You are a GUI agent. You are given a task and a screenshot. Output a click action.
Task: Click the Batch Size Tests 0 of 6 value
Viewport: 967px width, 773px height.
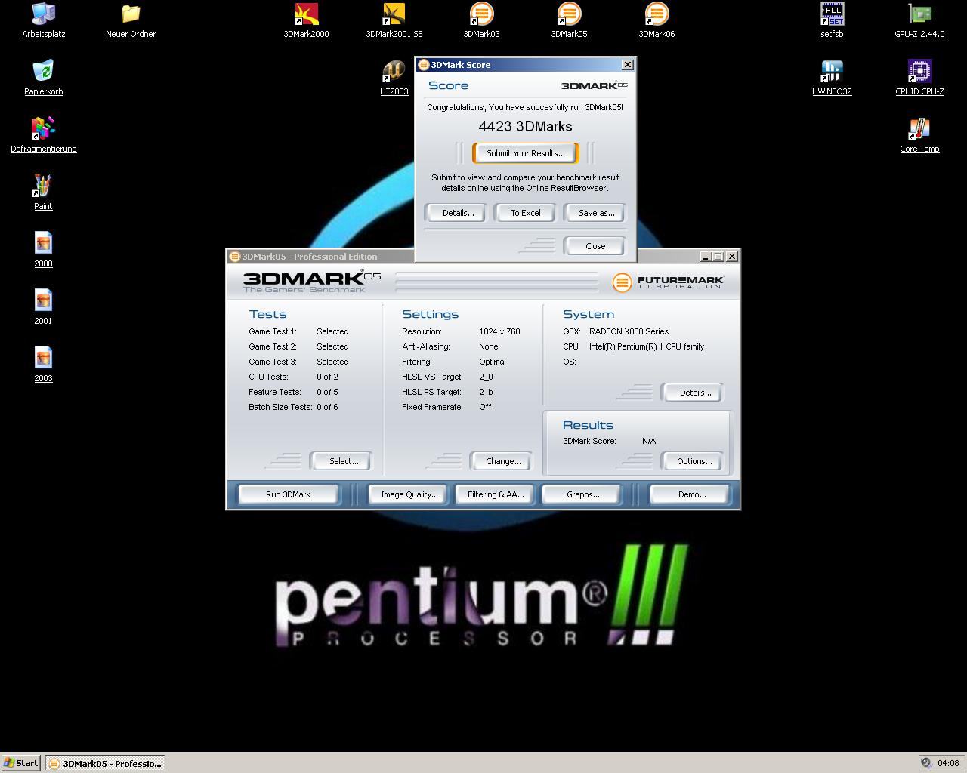pyautogui.click(x=327, y=407)
